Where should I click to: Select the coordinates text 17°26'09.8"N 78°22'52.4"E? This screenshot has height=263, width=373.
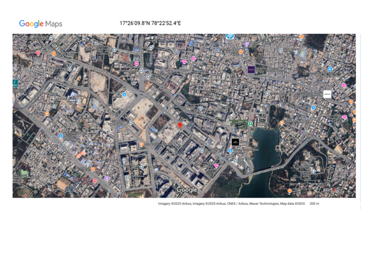coord(150,23)
